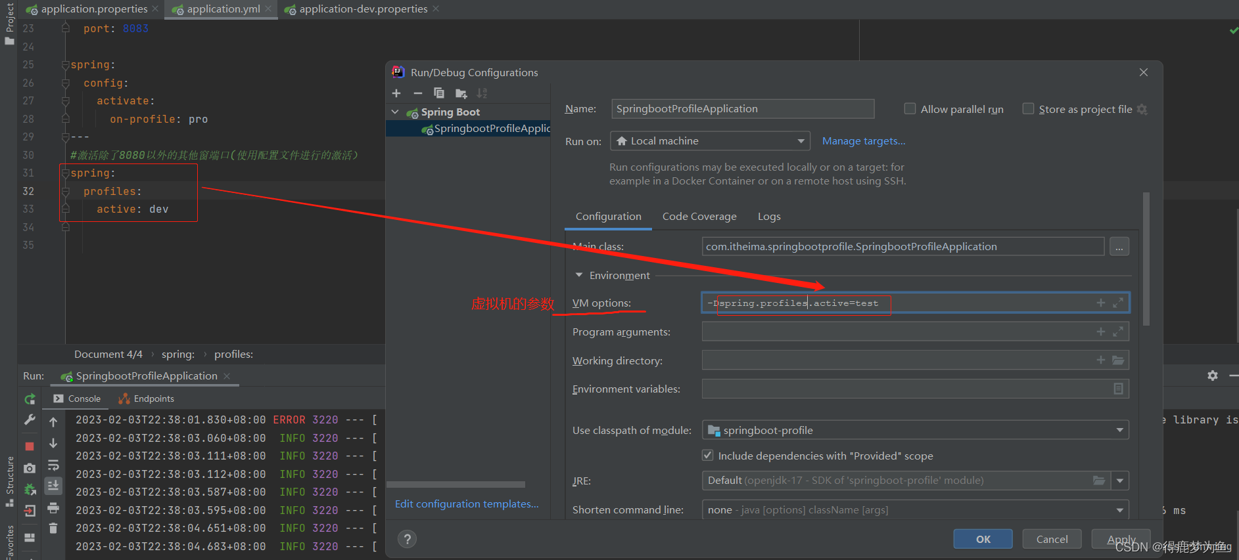Click profiles breadcrumb in editor
Image resolution: width=1239 pixels, height=560 pixels.
pyautogui.click(x=233, y=355)
